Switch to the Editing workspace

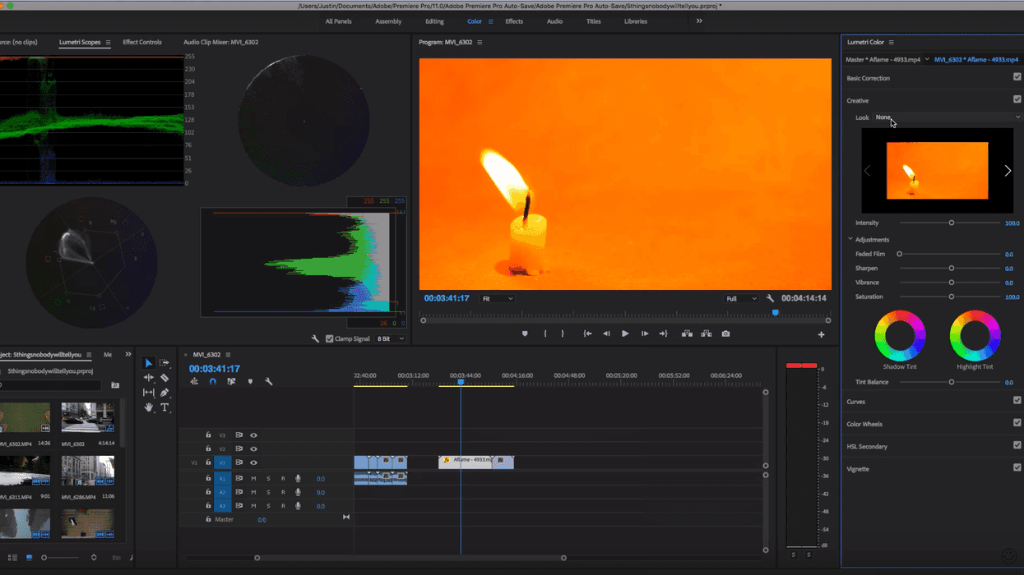click(x=434, y=21)
